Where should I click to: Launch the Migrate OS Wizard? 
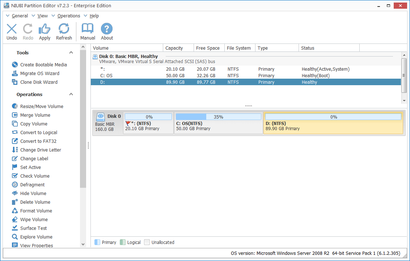click(x=39, y=73)
